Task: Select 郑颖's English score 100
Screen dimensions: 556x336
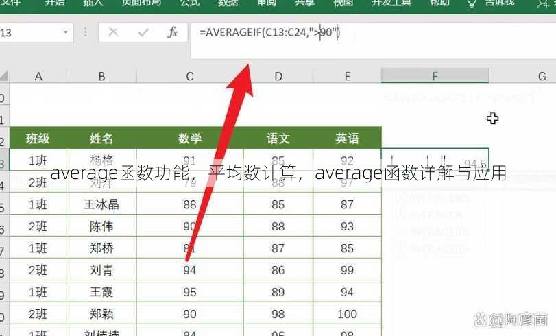Action: (347, 314)
